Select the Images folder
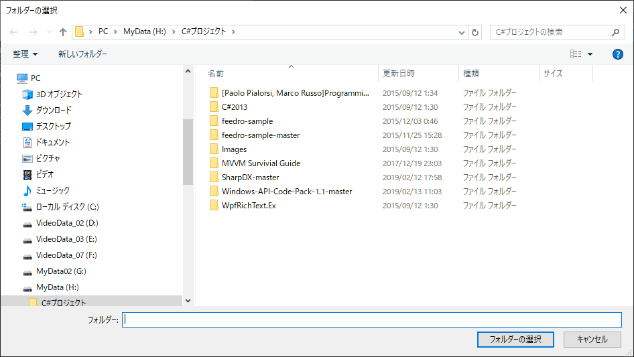Image resolution: width=634 pixels, height=357 pixels. (x=234, y=149)
